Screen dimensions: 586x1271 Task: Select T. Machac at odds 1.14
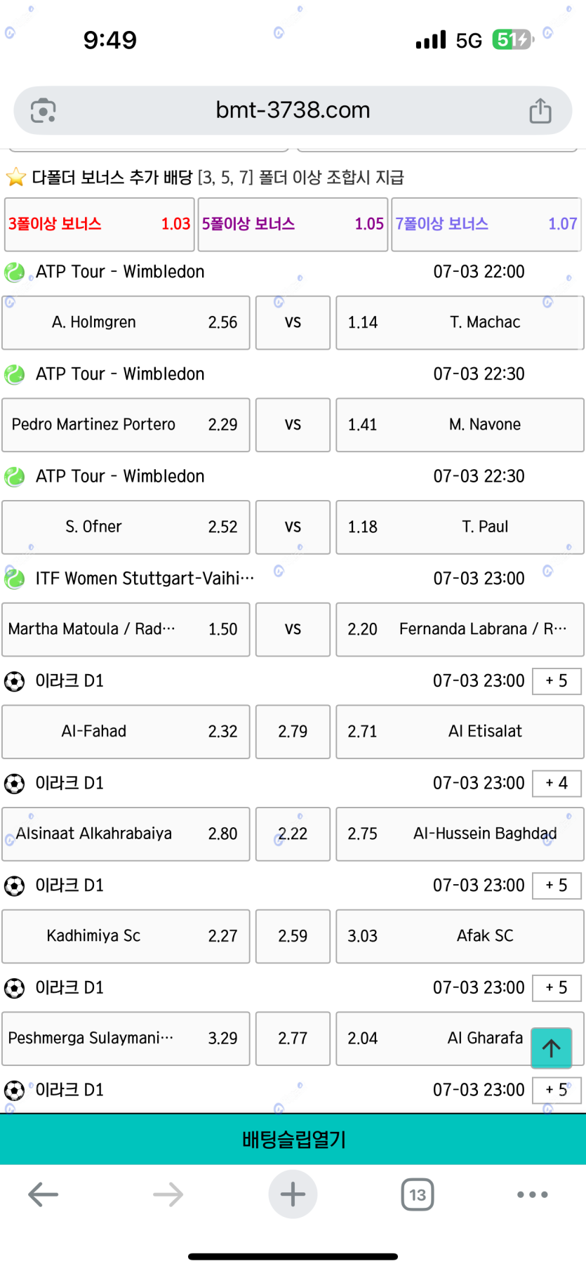click(x=460, y=323)
